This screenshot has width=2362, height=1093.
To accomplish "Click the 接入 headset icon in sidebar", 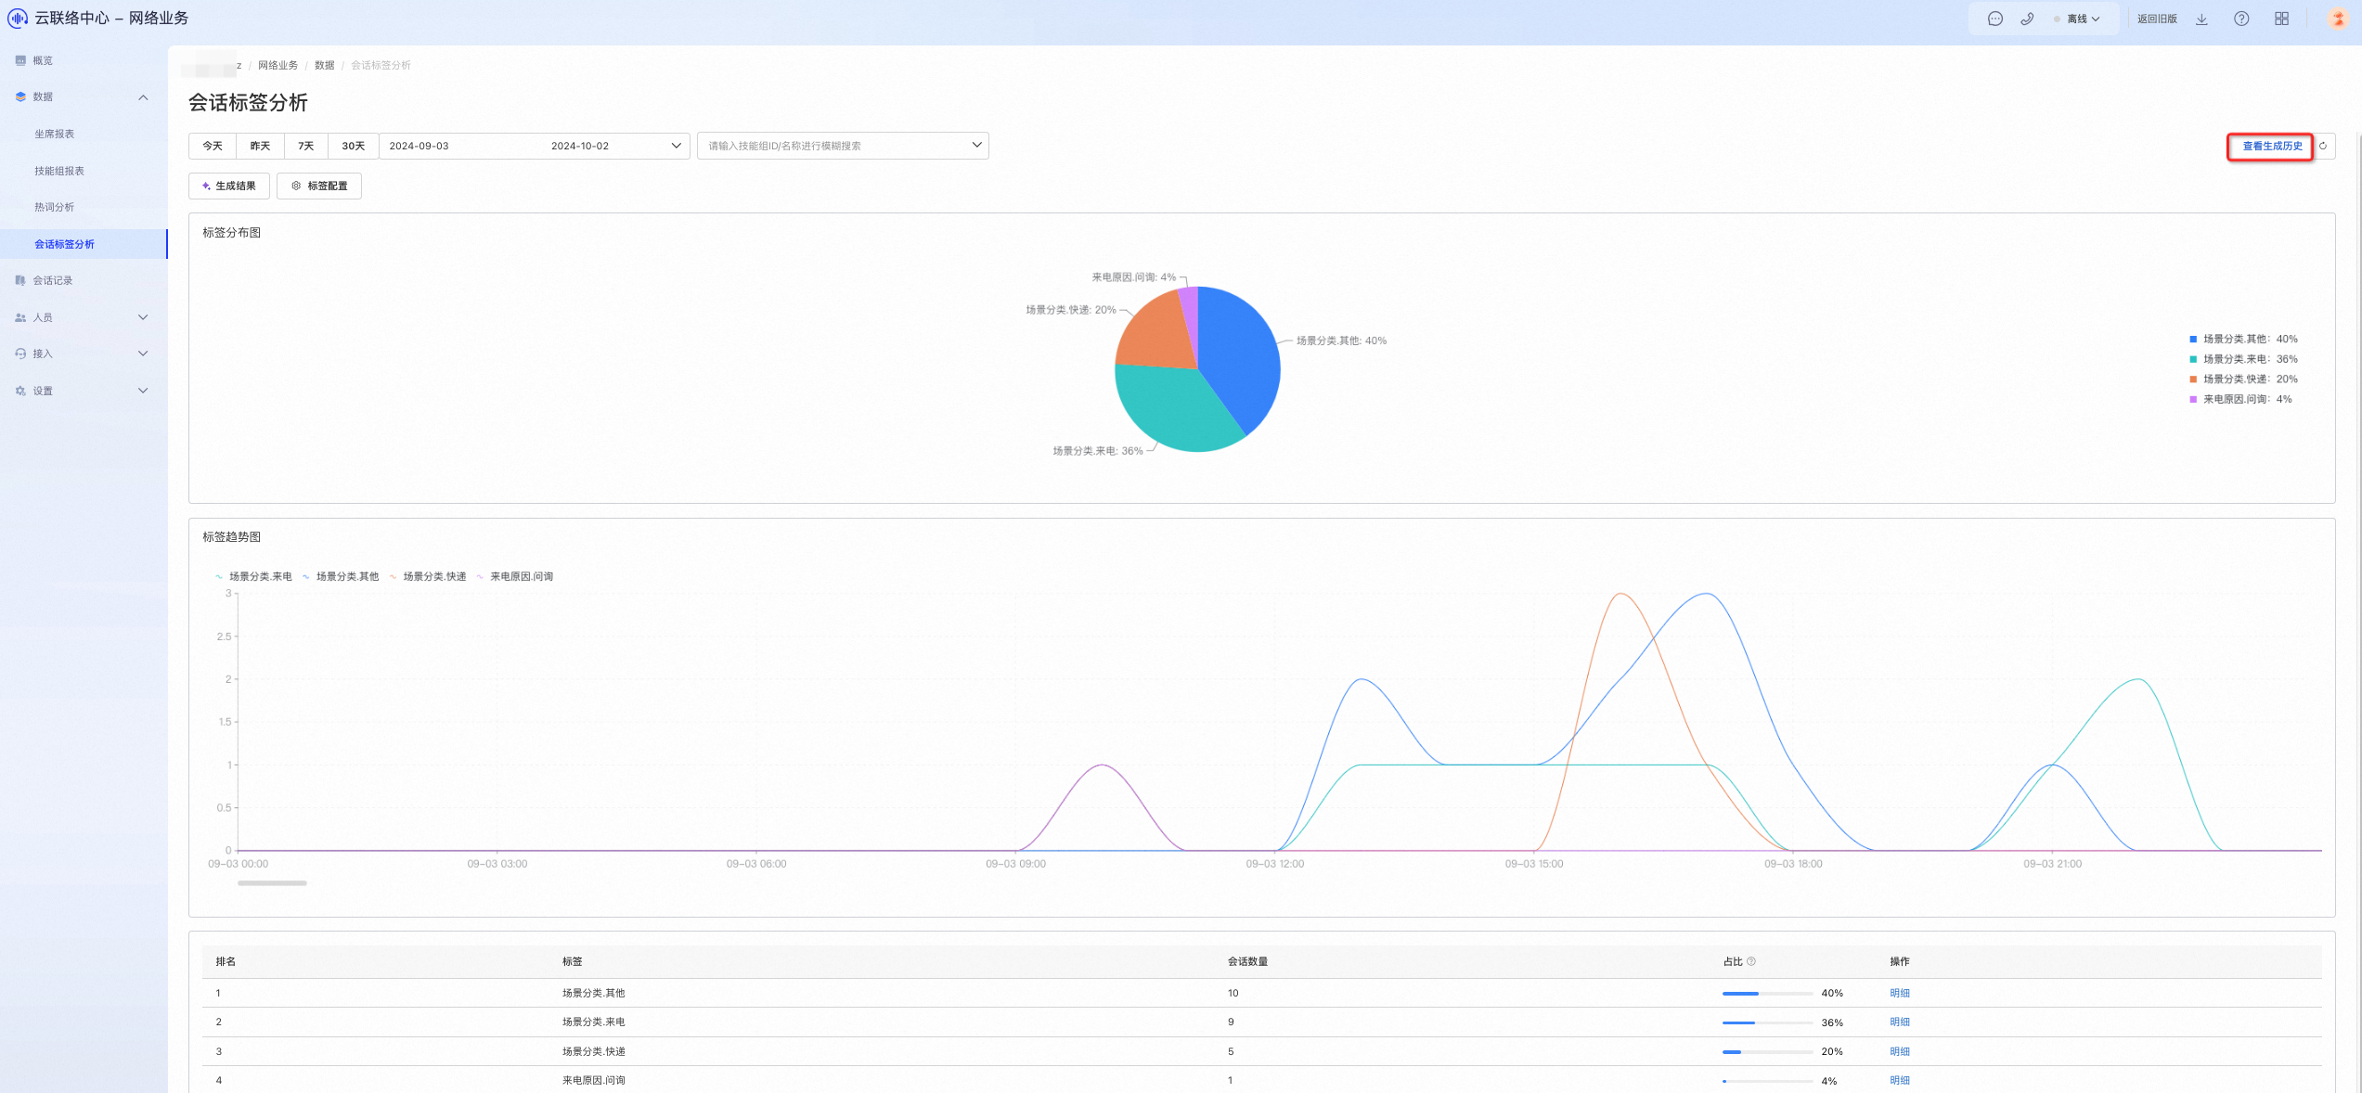I will point(20,354).
